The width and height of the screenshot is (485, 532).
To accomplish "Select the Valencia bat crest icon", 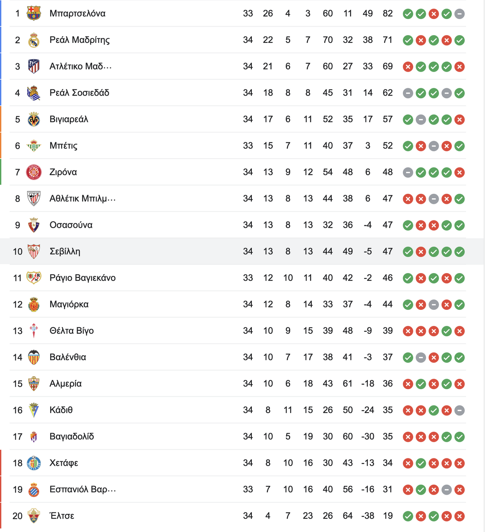I will 34,357.
